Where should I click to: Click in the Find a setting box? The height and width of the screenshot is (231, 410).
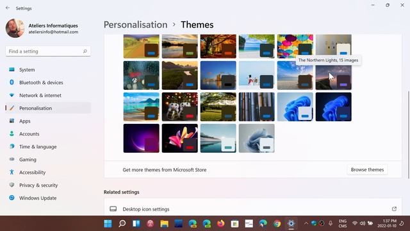[48, 51]
